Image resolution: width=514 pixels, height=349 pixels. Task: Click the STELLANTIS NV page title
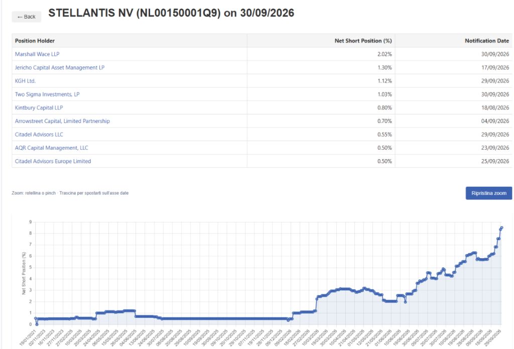coord(171,13)
